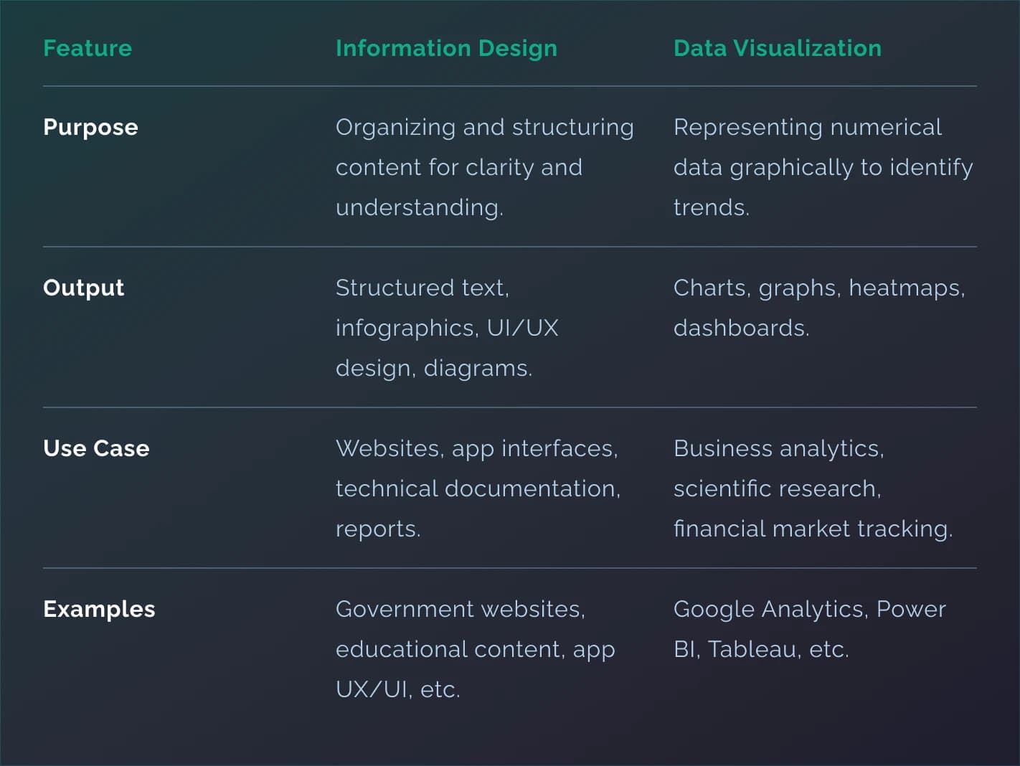Click the "Government websites" text
Screen dimensions: 1020x766
[459, 609]
